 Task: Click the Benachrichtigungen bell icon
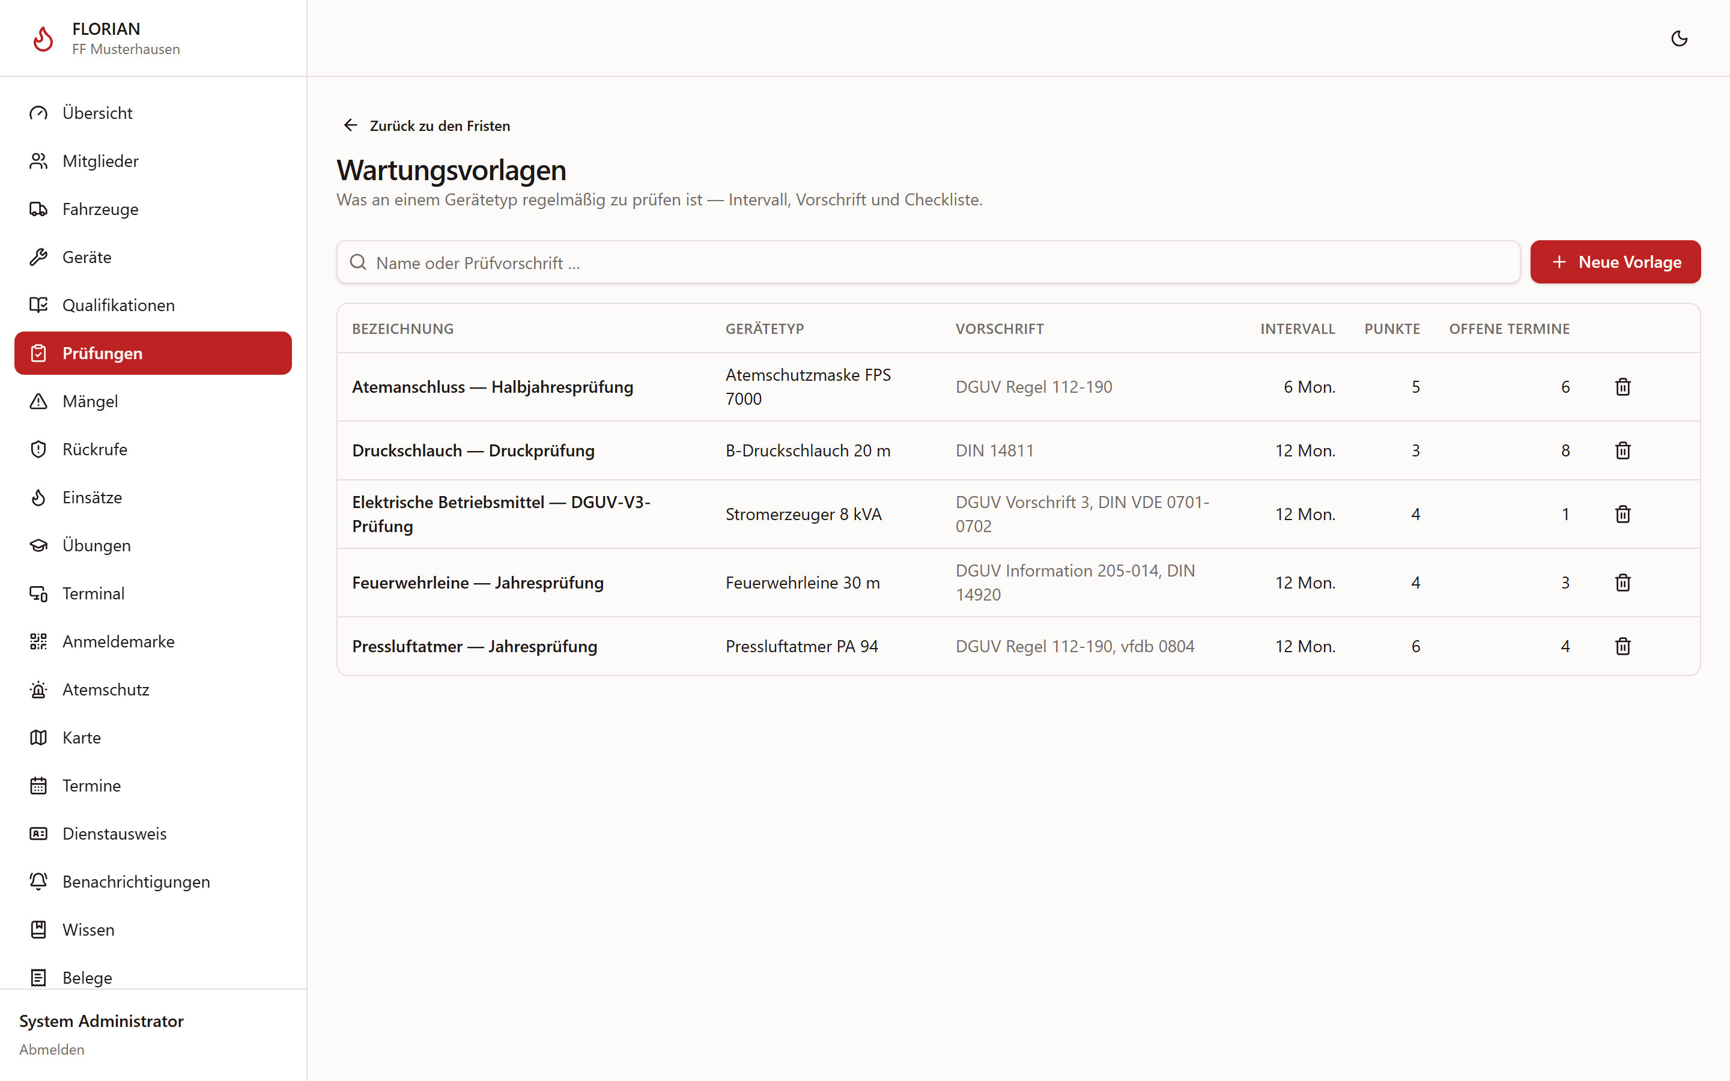(x=38, y=882)
